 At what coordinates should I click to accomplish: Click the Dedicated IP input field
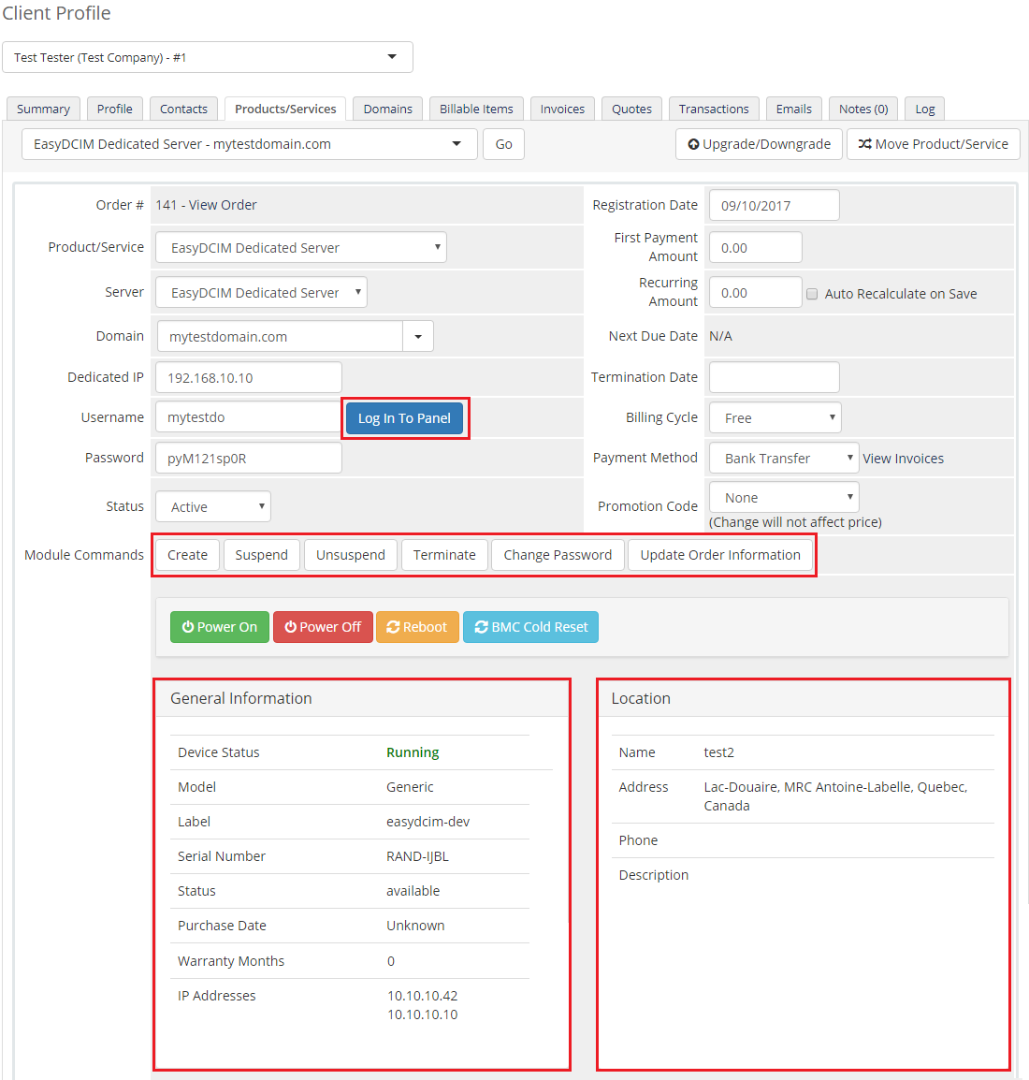click(249, 377)
